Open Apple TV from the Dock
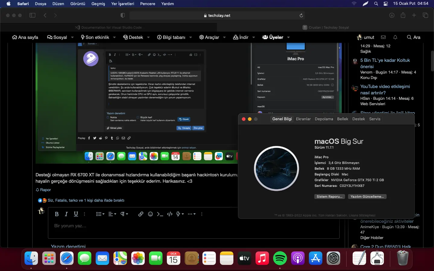This screenshot has width=434, height=271. point(244,258)
